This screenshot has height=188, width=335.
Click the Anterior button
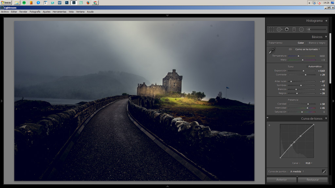tap(281, 180)
